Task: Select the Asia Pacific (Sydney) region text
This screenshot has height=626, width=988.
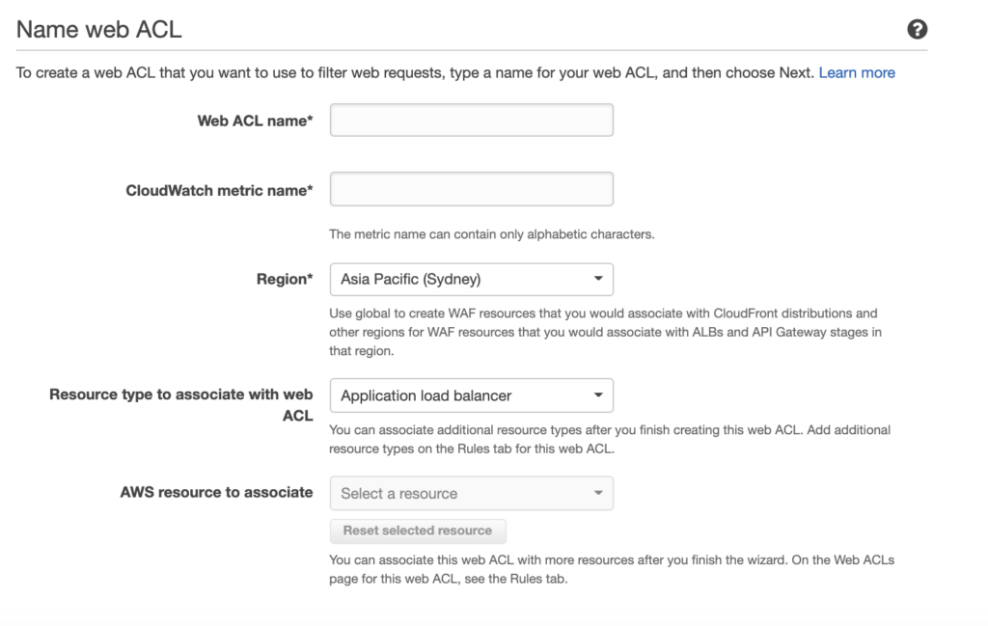Action: [x=411, y=280]
